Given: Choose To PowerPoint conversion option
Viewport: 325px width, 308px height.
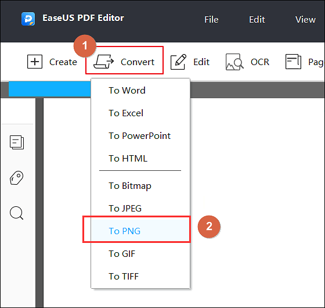Looking at the screenshot, I should (140, 136).
